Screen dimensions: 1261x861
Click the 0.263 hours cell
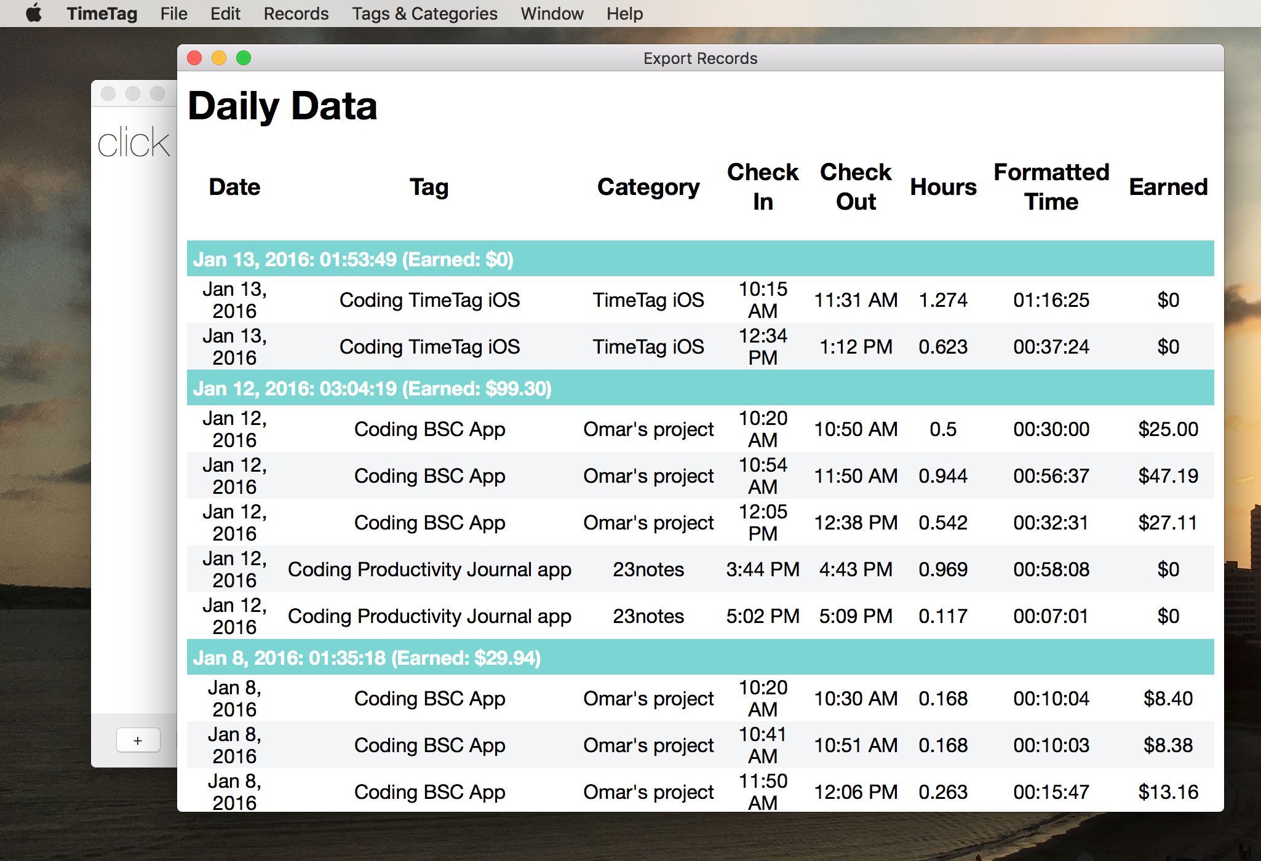943,792
